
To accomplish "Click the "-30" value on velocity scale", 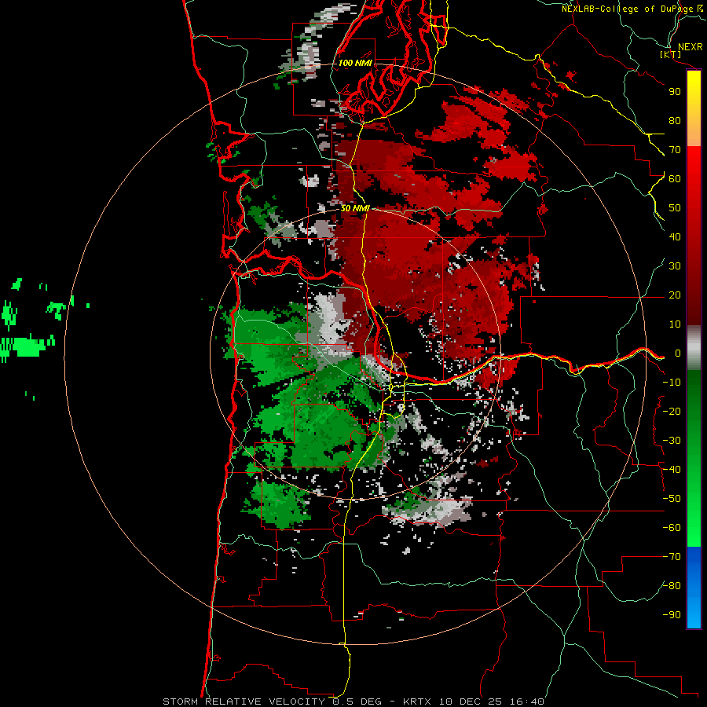I will click(672, 441).
